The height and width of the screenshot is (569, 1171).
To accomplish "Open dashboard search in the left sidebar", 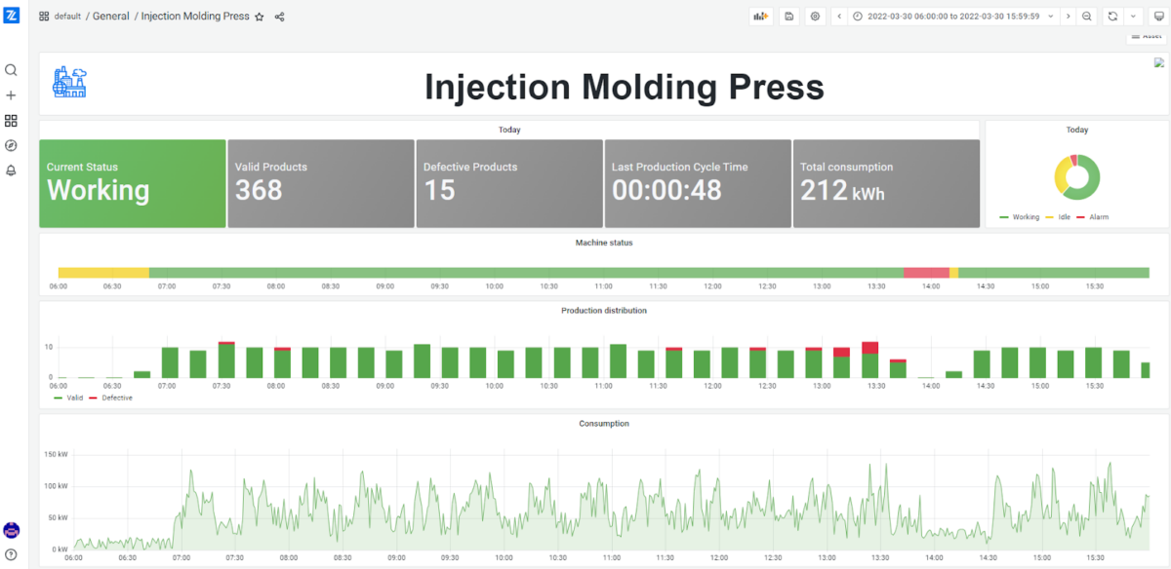I will click(11, 70).
